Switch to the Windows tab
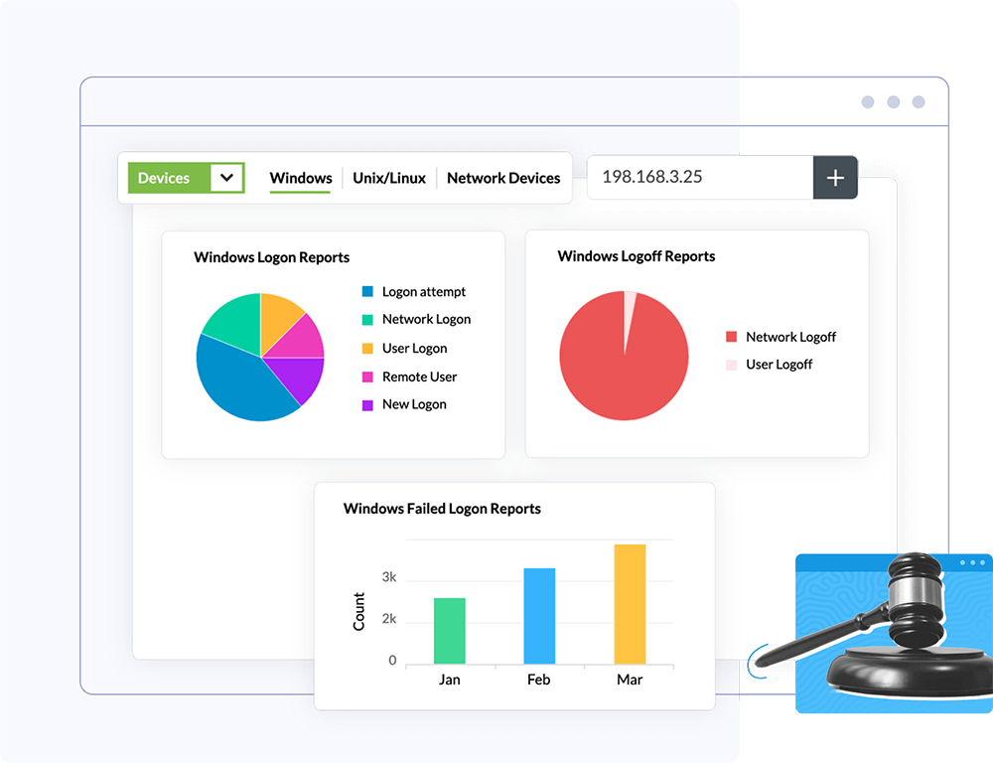This screenshot has height=763, width=993. click(x=301, y=178)
